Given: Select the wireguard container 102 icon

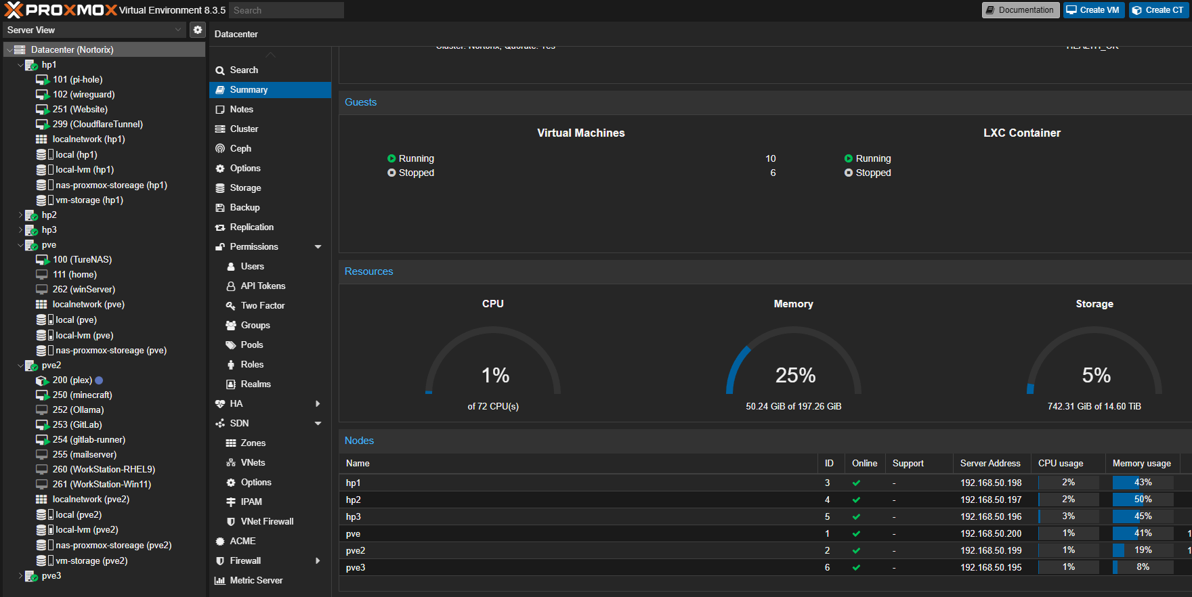Looking at the screenshot, I should coord(42,95).
